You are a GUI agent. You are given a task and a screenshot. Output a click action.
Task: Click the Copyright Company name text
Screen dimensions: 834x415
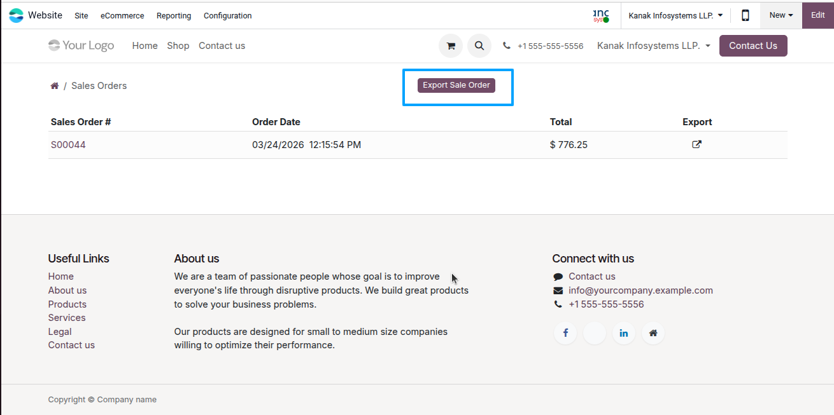[102, 400]
